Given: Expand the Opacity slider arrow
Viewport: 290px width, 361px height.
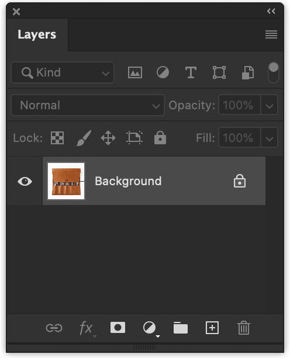Looking at the screenshot, I should (x=269, y=106).
